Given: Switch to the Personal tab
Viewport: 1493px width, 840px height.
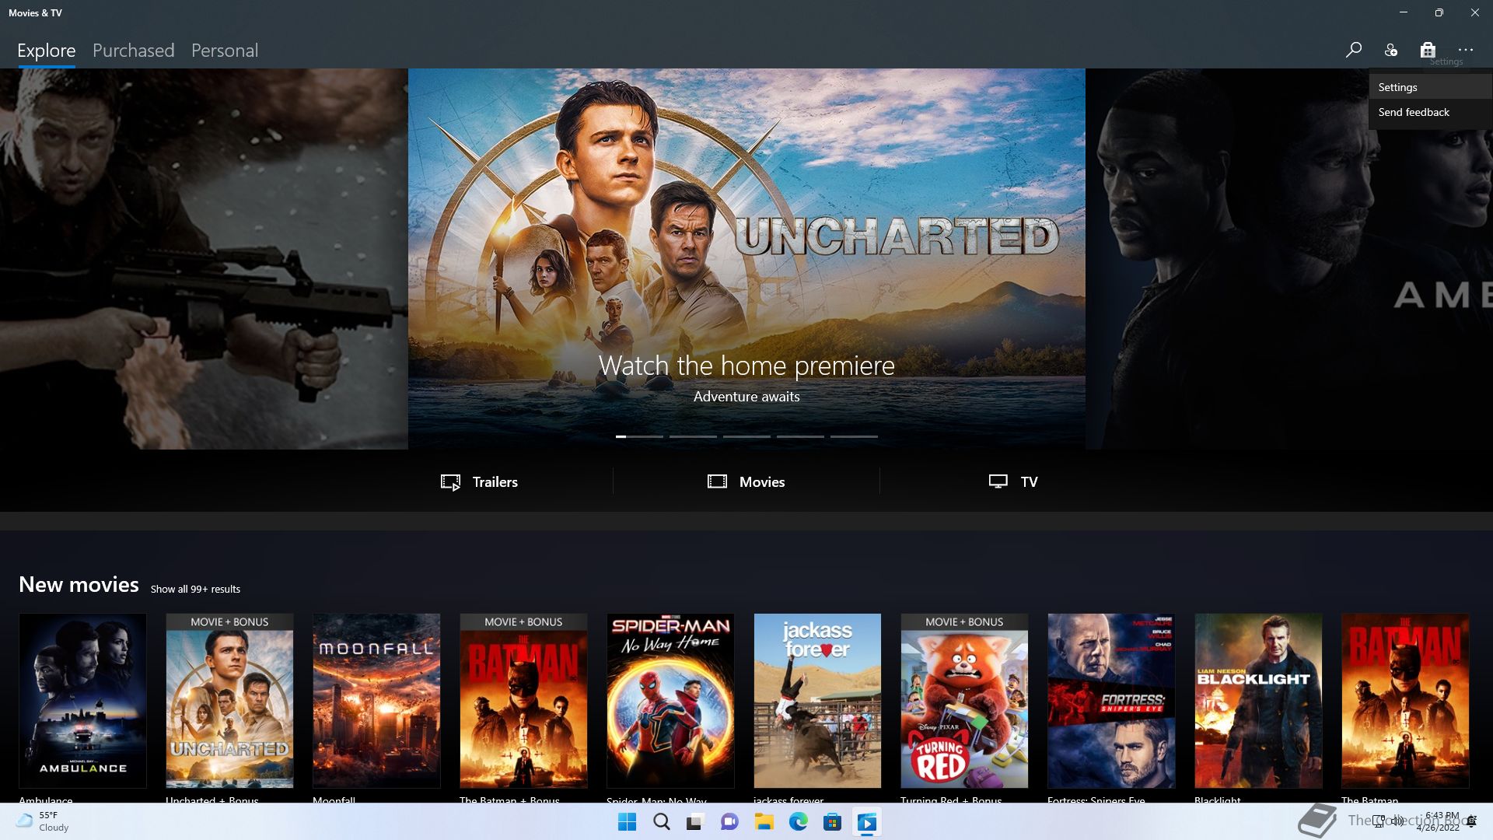Looking at the screenshot, I should pos(225,51).
